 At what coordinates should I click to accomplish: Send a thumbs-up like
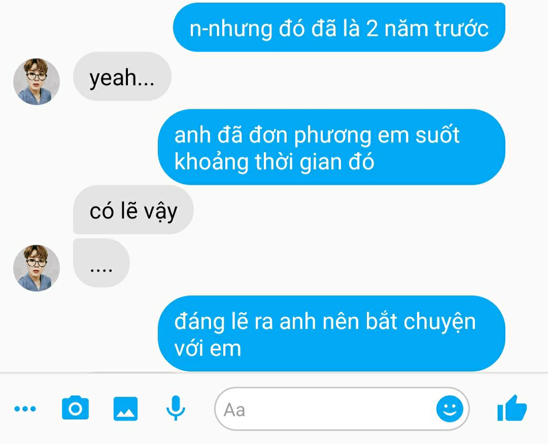click(x=511, y=408)
